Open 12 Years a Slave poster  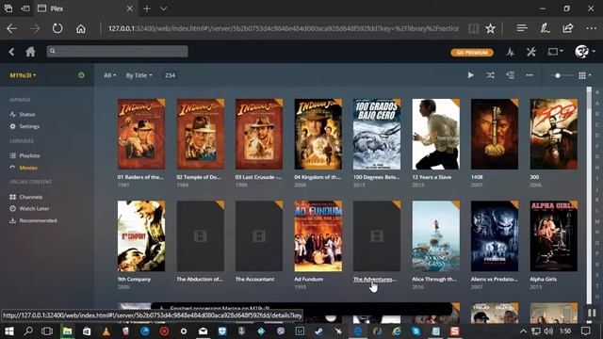435,134
